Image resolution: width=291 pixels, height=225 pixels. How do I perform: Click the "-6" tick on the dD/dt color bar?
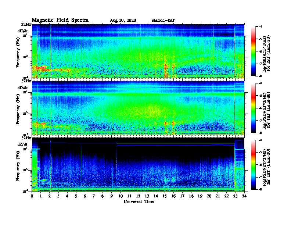click(x=260, y=108)
